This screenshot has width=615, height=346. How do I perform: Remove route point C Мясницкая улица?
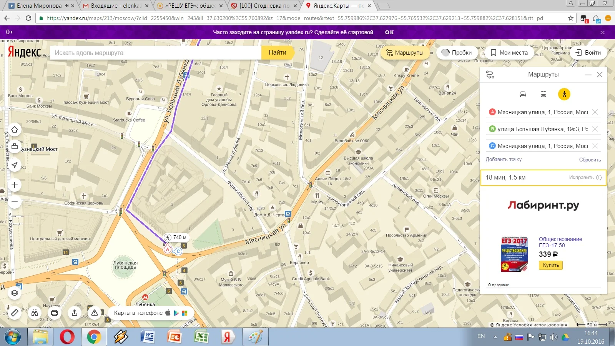pos(595,146)
